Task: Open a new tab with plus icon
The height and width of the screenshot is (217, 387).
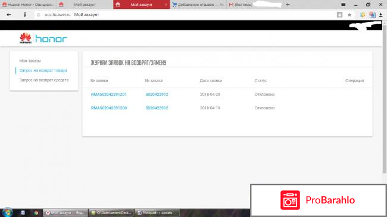Action: tap(288, 4)
